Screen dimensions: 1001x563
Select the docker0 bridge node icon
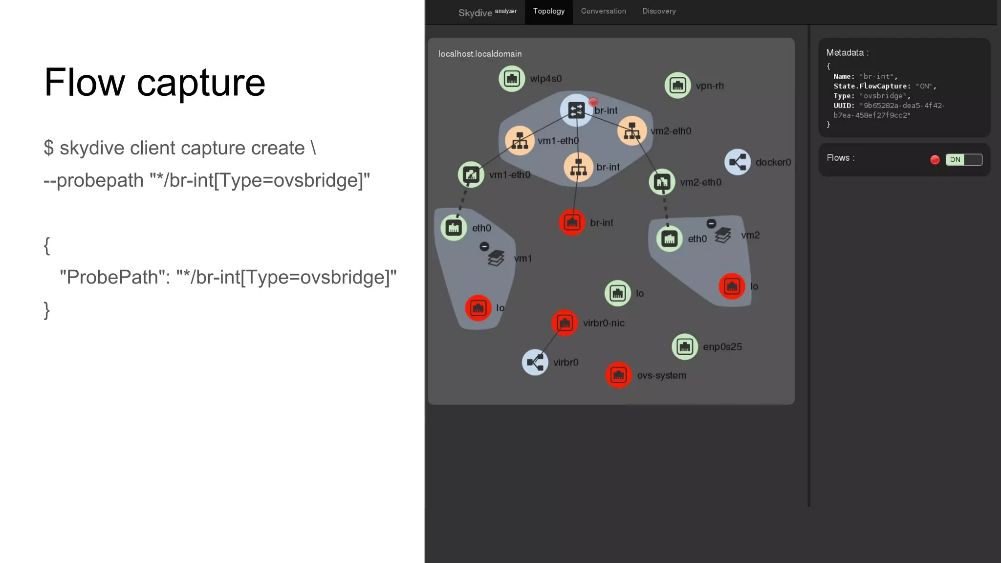tap(738, 162)
